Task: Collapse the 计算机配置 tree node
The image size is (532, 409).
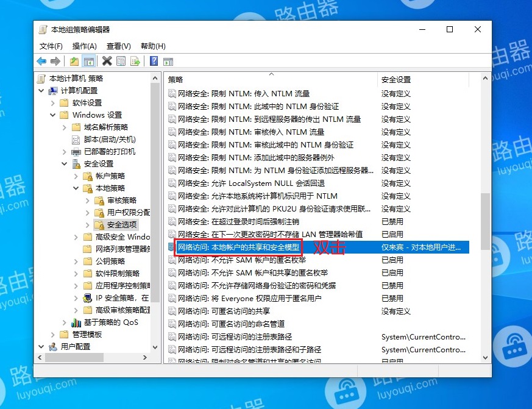Action: (x=41, y=91)
